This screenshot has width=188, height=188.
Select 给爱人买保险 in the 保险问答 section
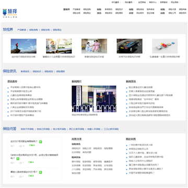coord(94,129)
